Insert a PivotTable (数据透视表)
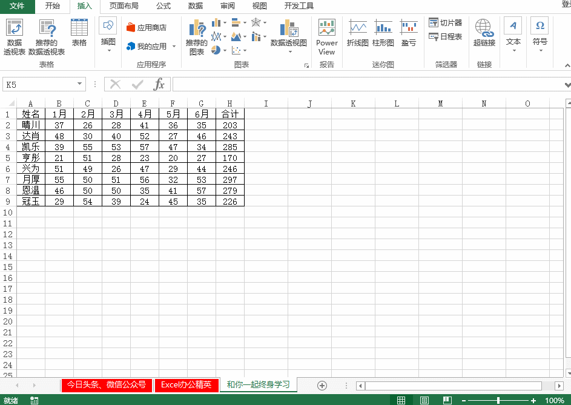The width and height of the screenshot is (571, 405). click(x=15, y=37)
